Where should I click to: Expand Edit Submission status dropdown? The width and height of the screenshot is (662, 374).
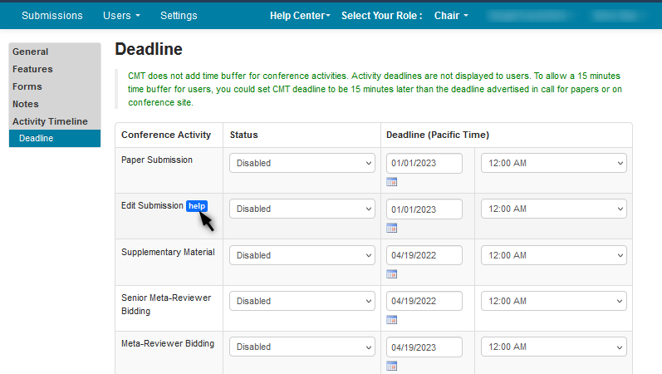(x=302, y=209)
